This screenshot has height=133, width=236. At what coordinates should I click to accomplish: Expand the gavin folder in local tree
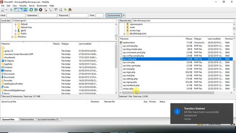[x=15, y=31]
